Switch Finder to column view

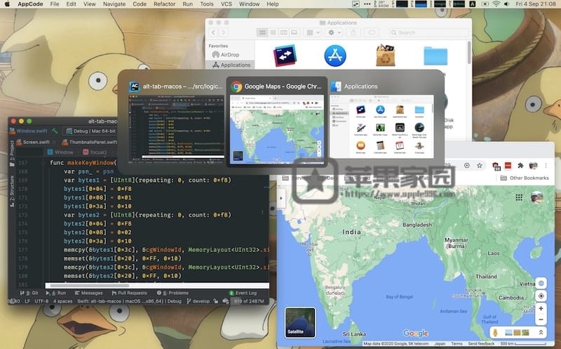(283, 32)
